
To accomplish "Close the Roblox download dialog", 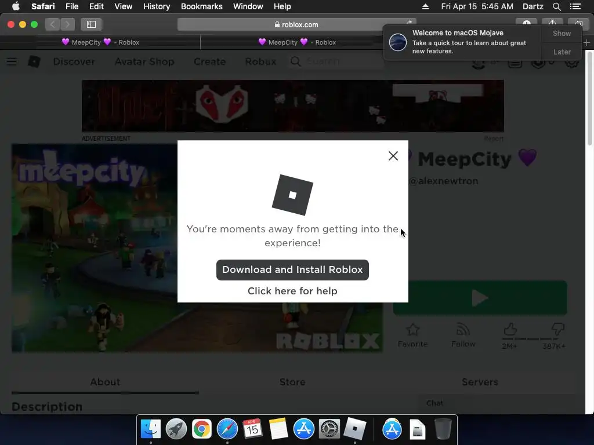I will coord(393,156).
